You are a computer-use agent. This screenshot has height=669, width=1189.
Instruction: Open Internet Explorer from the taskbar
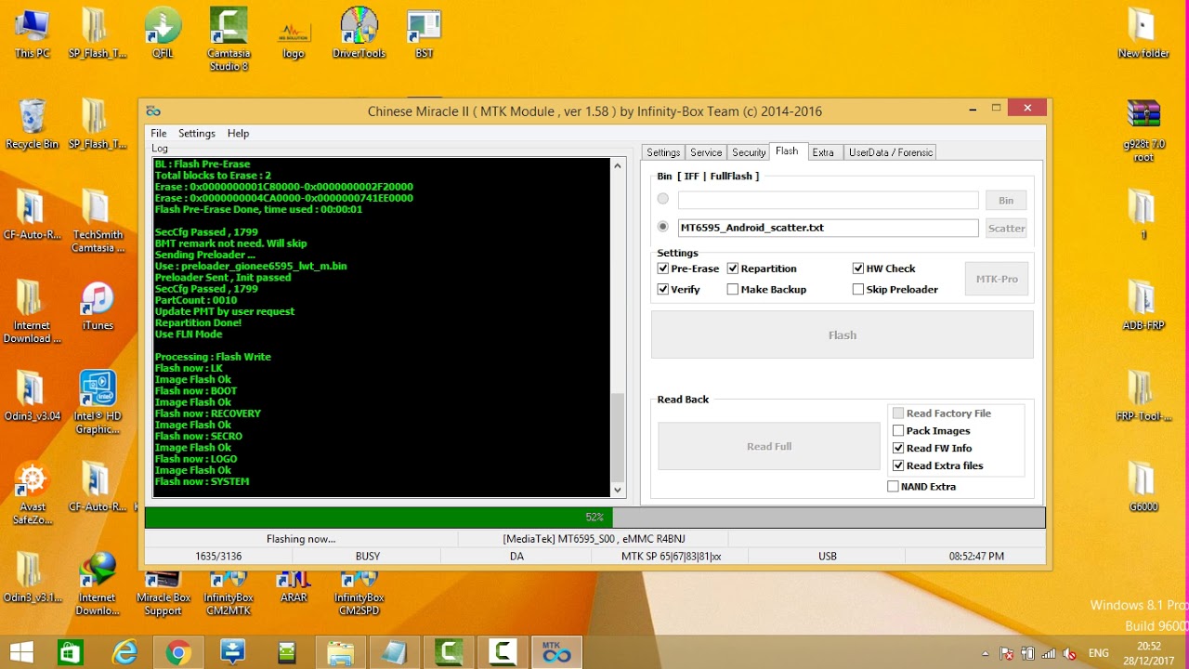pos(124,653)
